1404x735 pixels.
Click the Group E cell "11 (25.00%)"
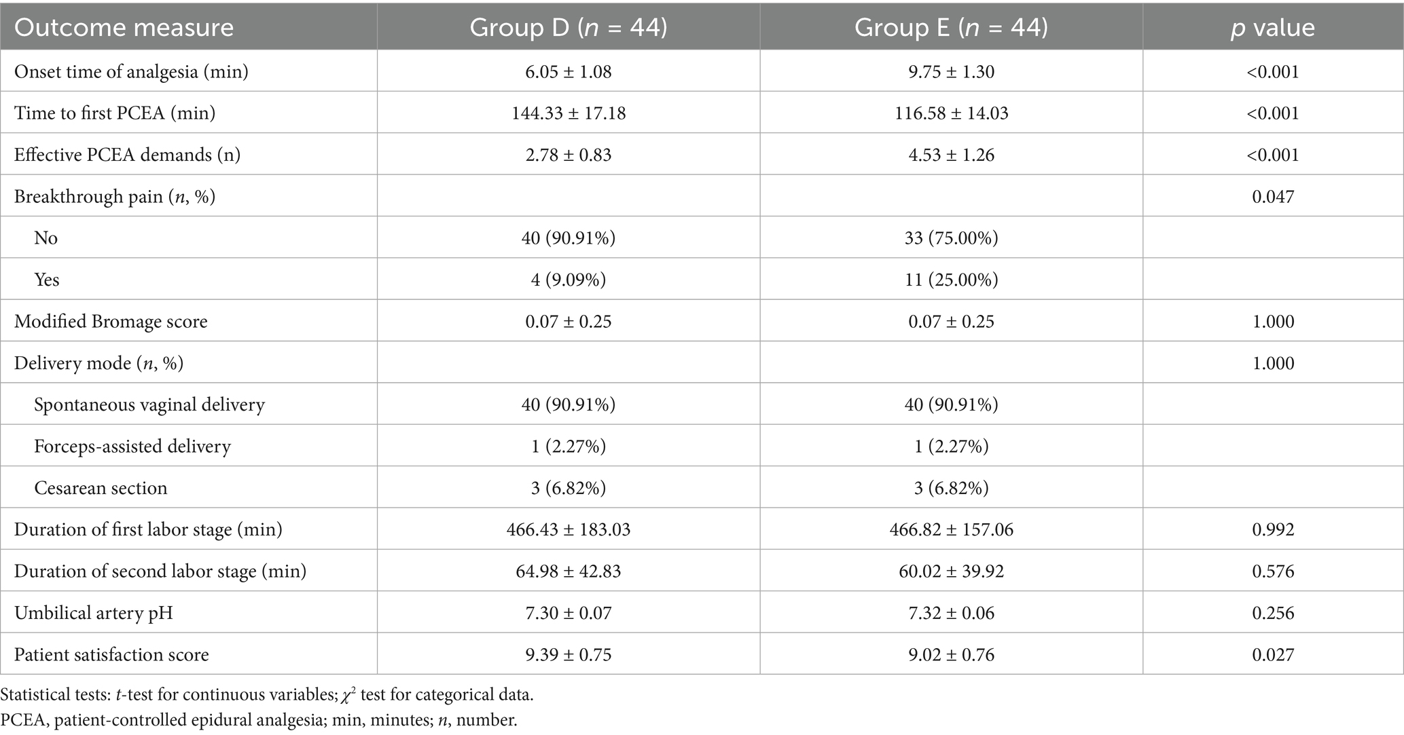951,280
